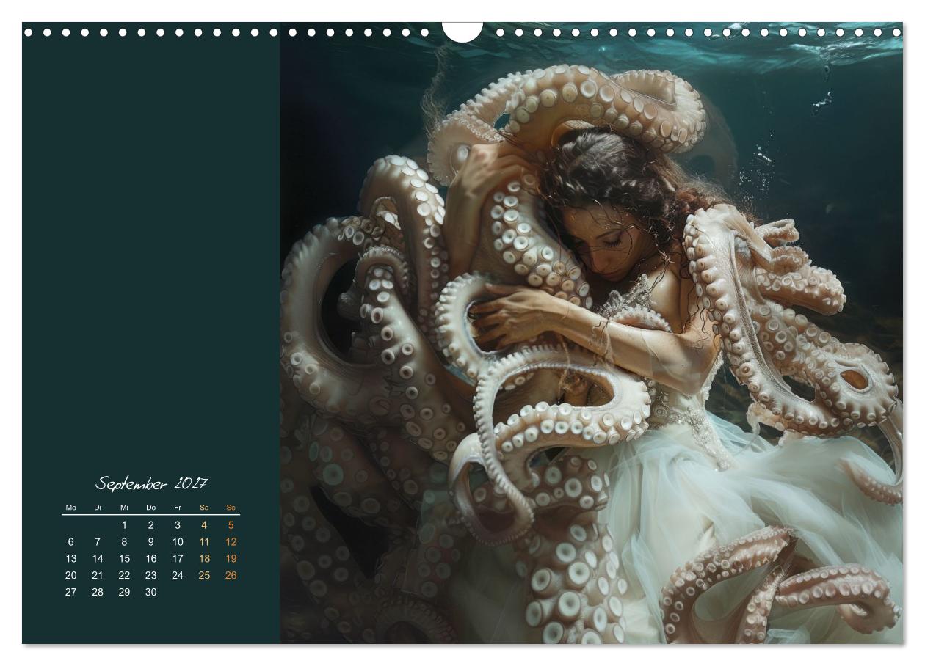Click the dark teal calendar side panel
The height and width of the screenshot is (666, 925).
pos(151,249)
